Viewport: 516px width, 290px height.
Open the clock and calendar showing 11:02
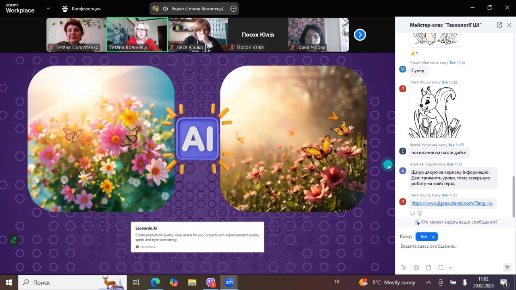[483, 282]
